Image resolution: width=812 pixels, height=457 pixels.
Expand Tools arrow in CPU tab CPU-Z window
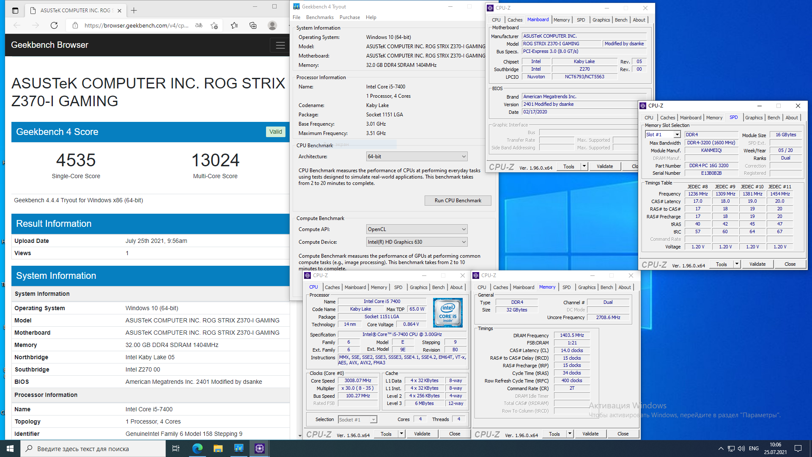[x=401, y=434]
